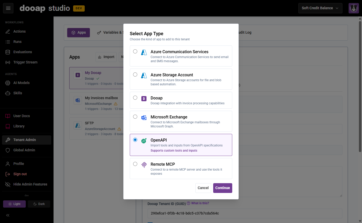Click the Azure Storage Account logo icon
The height and width of the screenshot is (223, 362).
pos(144,76)
